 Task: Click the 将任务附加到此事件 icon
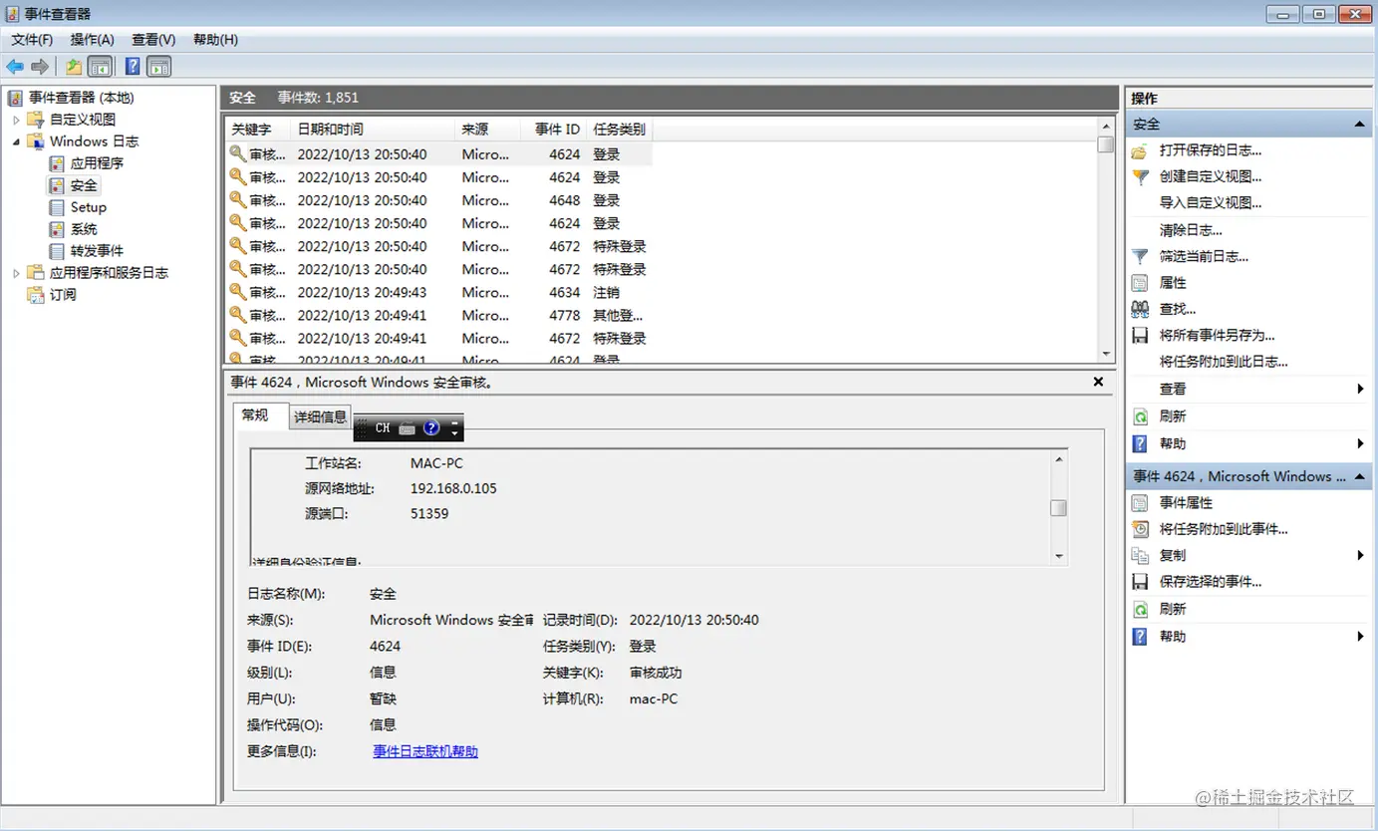(x=1140, y=529)
